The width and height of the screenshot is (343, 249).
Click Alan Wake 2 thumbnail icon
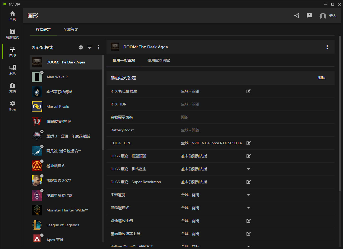[37, 77]
